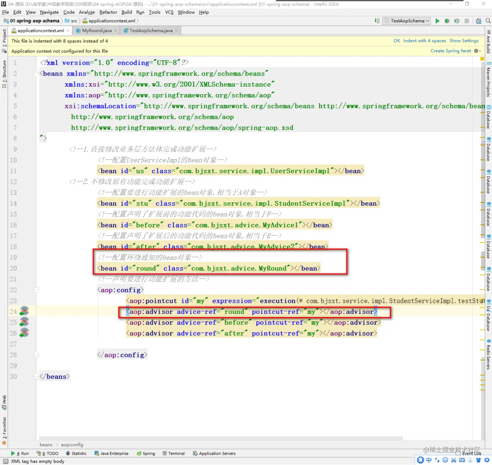The height and width of the screenshot is (465, 492).
Task: Collapse the beans tag fold on line 2
Action: coord(36,74)
